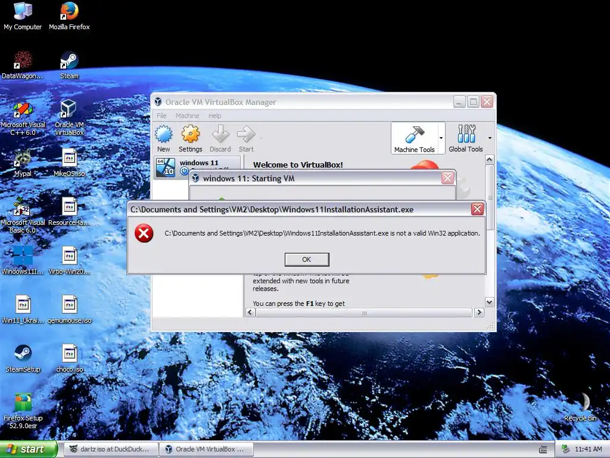This screenshot has width=610, height=458.
Task: Click the horizontal scroll right arrow
Action: pos(480,312)
